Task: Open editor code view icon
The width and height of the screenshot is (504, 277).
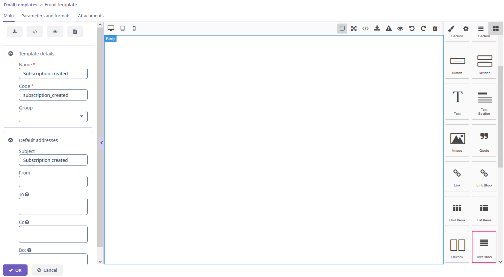Action: (x=366, y=29)
